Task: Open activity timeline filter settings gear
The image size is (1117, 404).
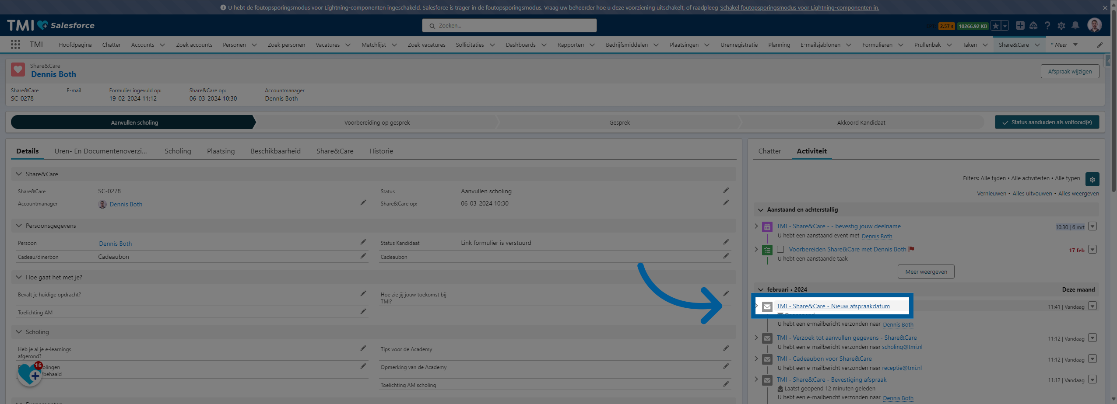Action: [x=1092, y=179]
